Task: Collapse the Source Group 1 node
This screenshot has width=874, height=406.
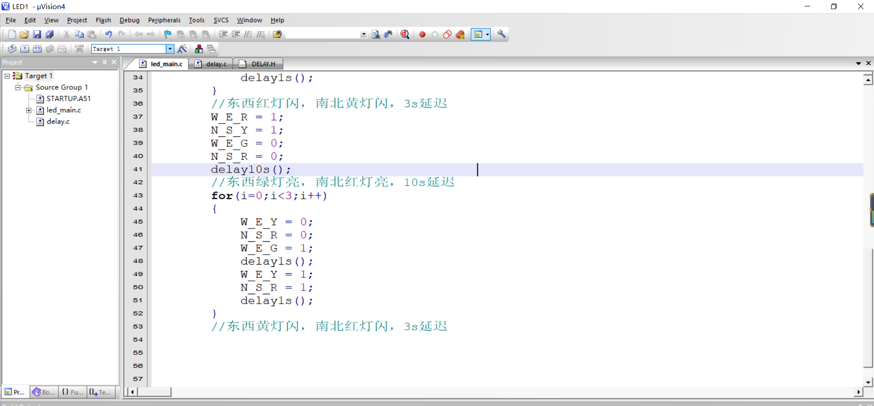Action: (18, 87)
